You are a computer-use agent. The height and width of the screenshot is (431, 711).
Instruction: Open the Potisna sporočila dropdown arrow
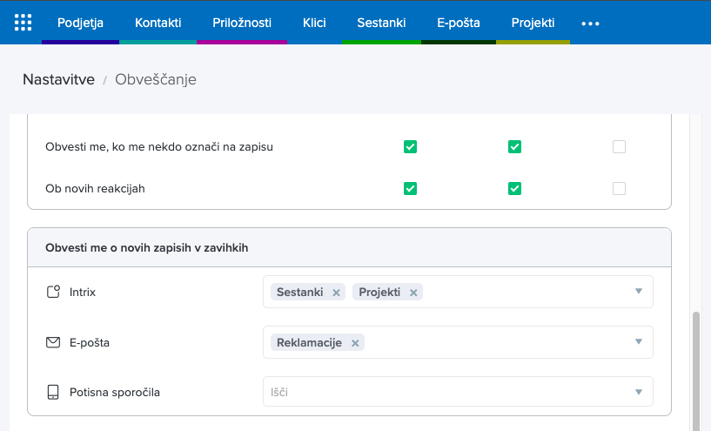[x=638, y=392]
